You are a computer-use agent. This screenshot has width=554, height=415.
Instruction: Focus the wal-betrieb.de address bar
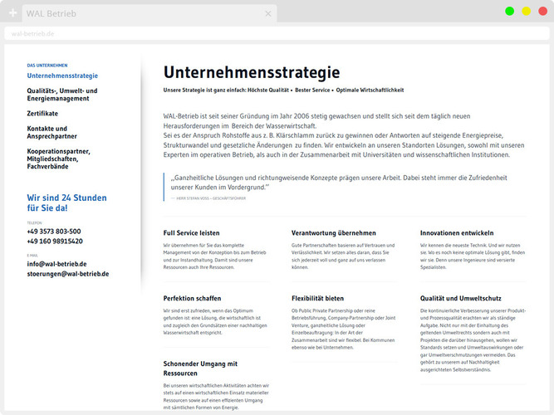click(x=249, y=34)
